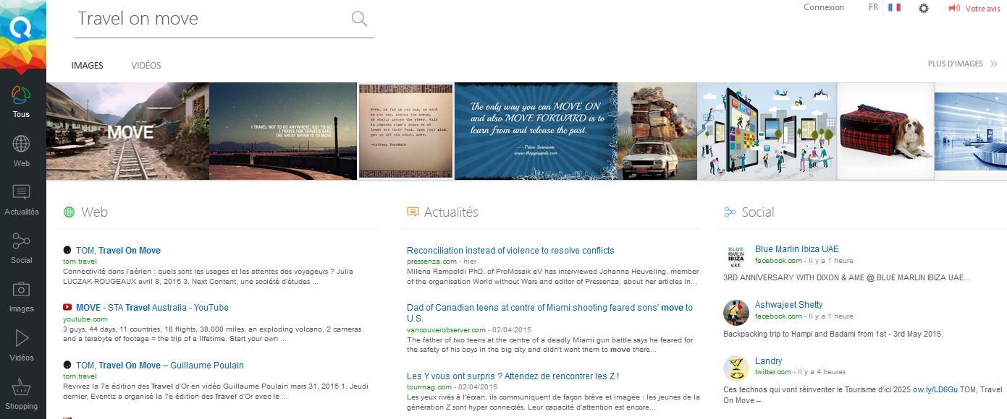Open Reconciliation instead of violence article

tap(510, 251)
